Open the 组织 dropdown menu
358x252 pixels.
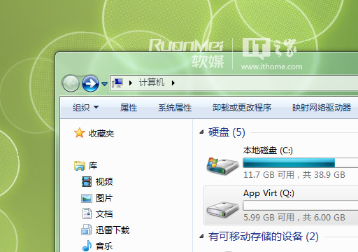click(85, 108)
